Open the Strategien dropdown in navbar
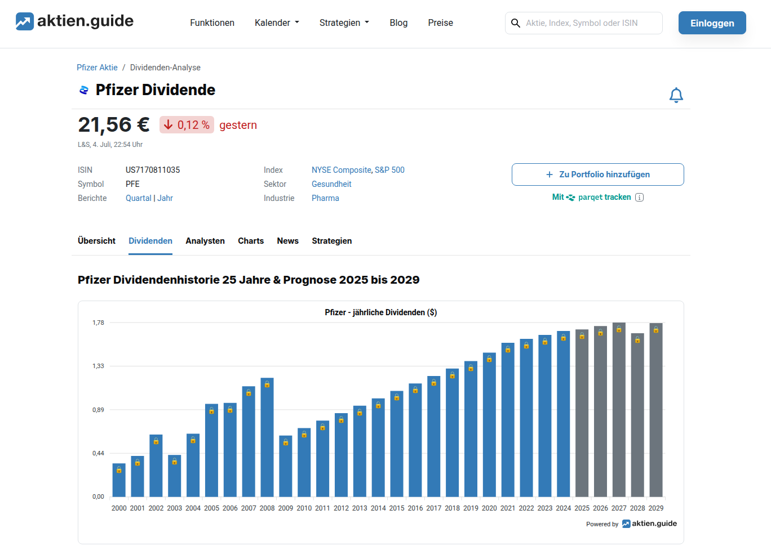 click(344, 23)
